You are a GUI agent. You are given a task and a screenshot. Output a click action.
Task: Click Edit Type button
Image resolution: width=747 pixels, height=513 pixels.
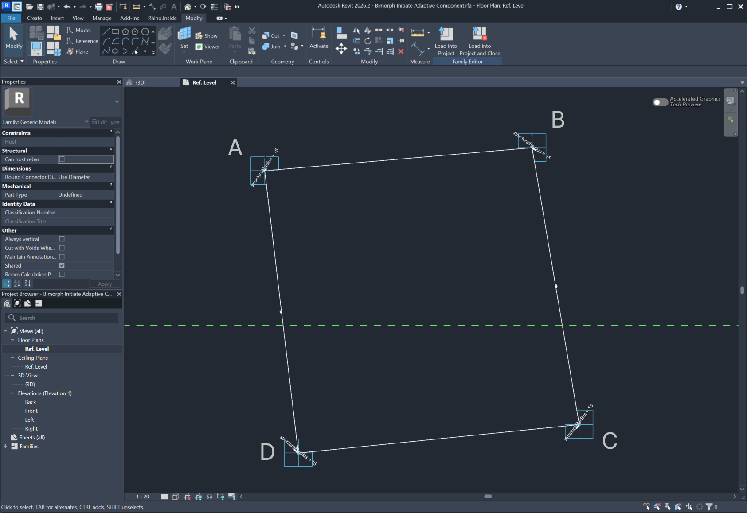[106, 122]
